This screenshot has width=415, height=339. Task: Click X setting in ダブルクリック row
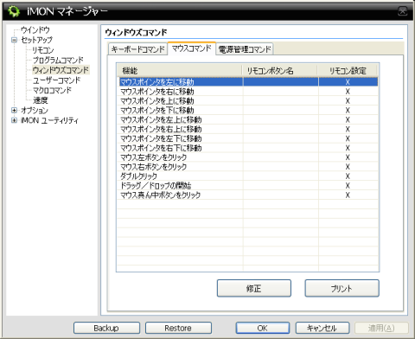(348, 176)
